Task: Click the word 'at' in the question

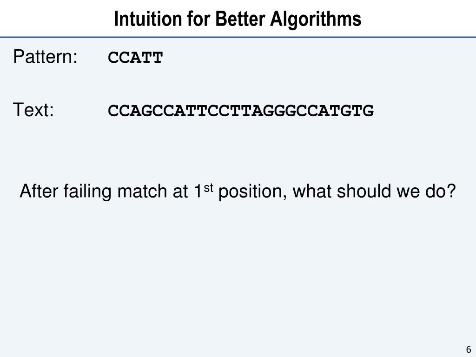Action: pos(180,192)
